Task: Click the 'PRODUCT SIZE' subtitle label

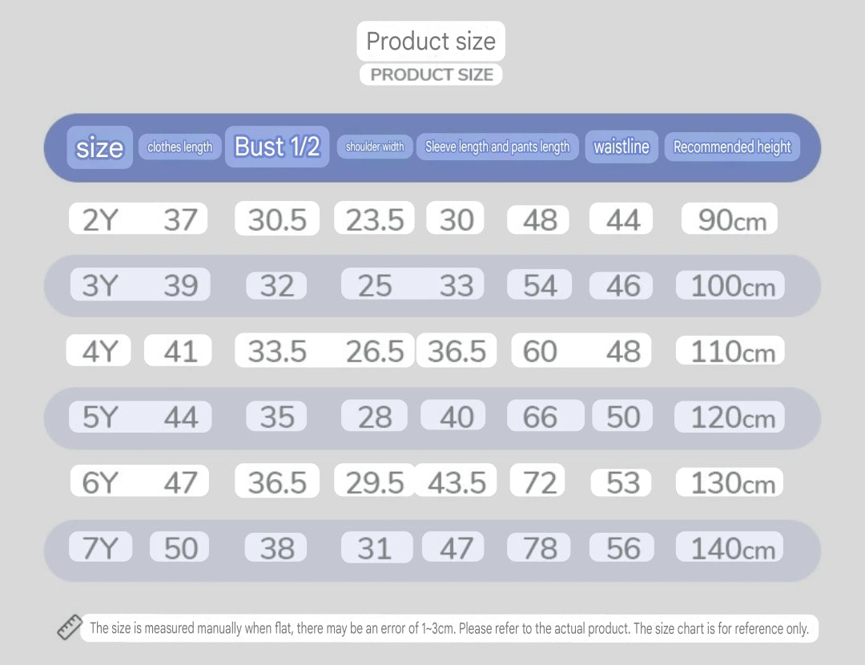Action: [432, 75]
